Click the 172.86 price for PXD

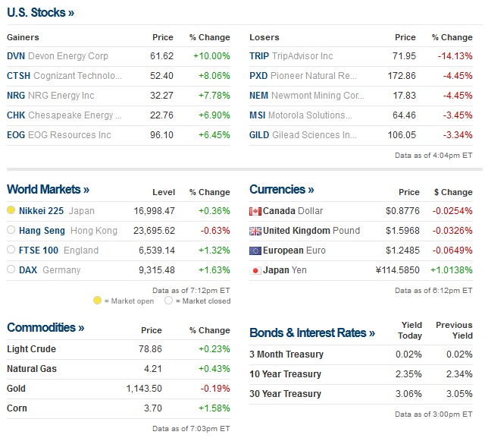[402, 76]
